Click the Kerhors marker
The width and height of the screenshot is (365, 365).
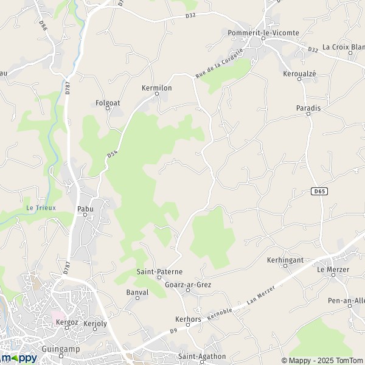click(x=188, y=325)
